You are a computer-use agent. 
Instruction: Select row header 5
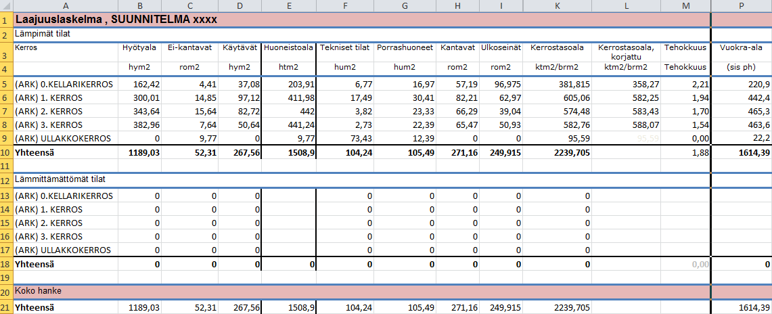[x=6, y=84]
